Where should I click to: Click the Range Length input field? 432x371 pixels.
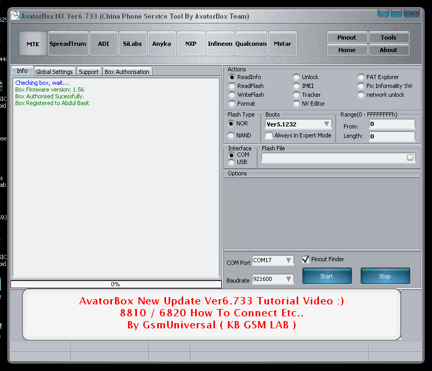(392, 136)
